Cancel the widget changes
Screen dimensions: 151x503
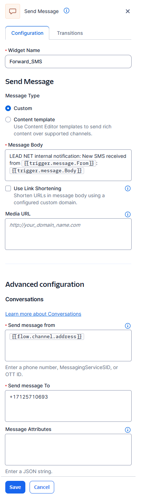(42, 487)
